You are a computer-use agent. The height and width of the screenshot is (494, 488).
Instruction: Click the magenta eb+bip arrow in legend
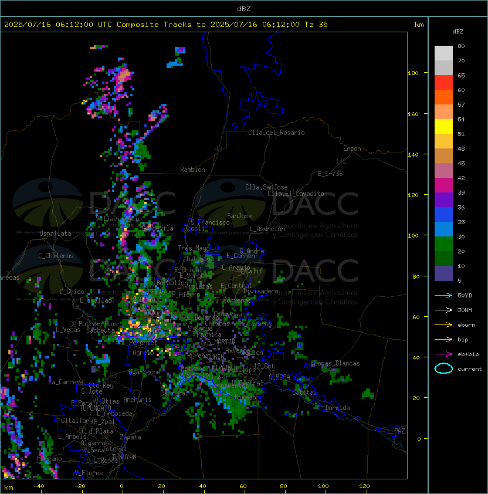pos(443,354)
